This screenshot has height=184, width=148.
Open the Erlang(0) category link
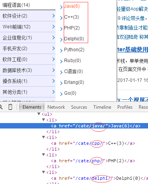point(74,82)
